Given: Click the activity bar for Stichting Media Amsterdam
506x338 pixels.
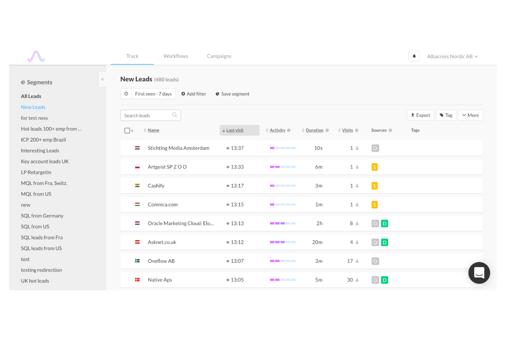Looking at the screenshot, I should click(283, 148).
